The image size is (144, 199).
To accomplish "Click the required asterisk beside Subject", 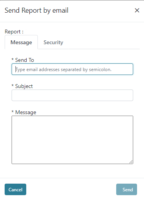I will 12,85.
